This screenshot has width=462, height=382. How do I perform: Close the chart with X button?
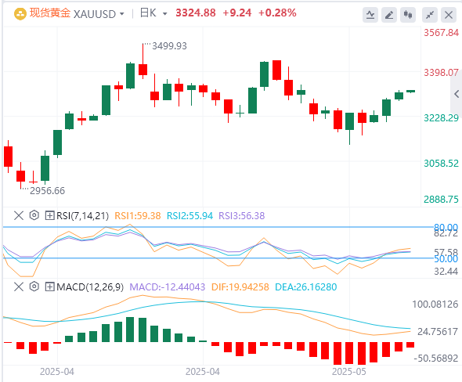click(x=449, y=14)
